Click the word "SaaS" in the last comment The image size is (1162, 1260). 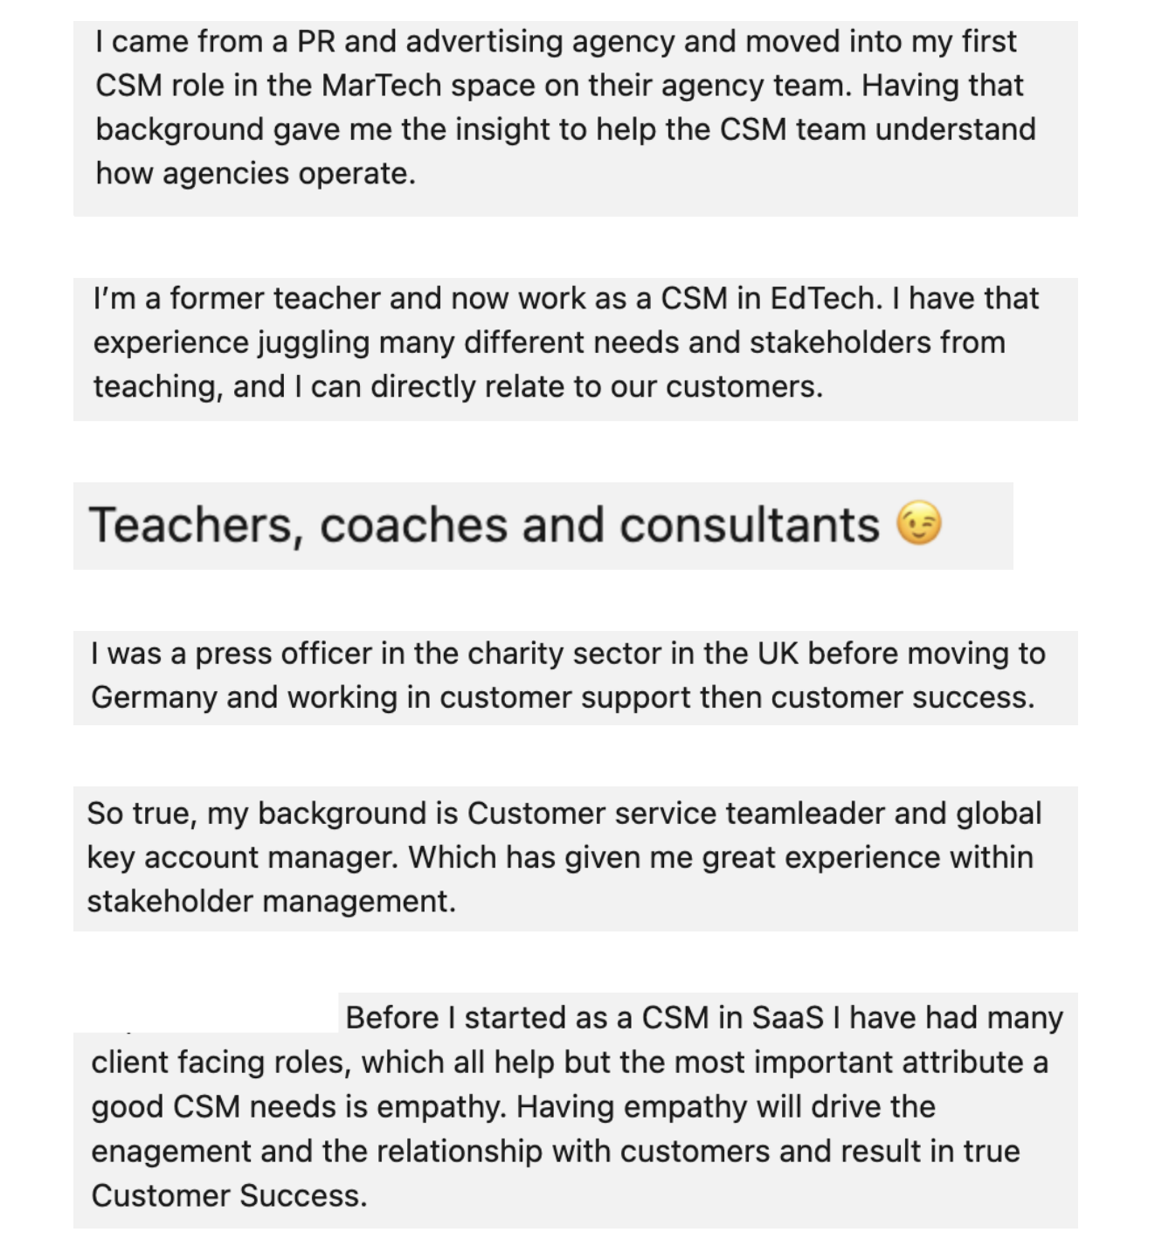pyautogui.click(x=787, y=1018)
